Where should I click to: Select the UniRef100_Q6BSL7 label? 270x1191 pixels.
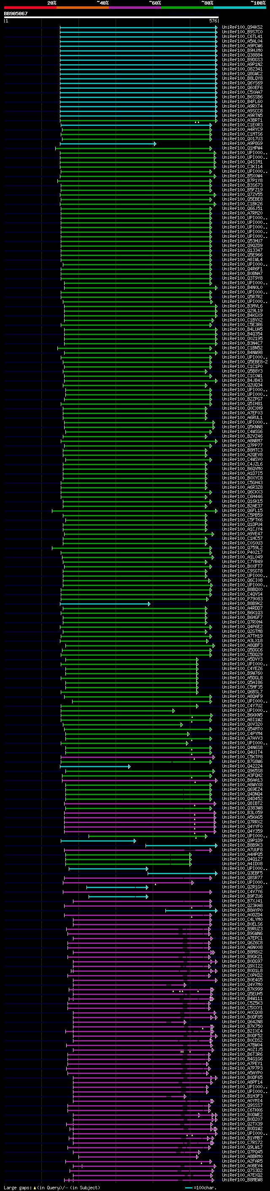point(242,692)
